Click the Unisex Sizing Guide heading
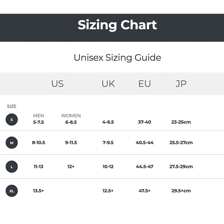This screenshot has height=224, width=224. coord(117,58)
